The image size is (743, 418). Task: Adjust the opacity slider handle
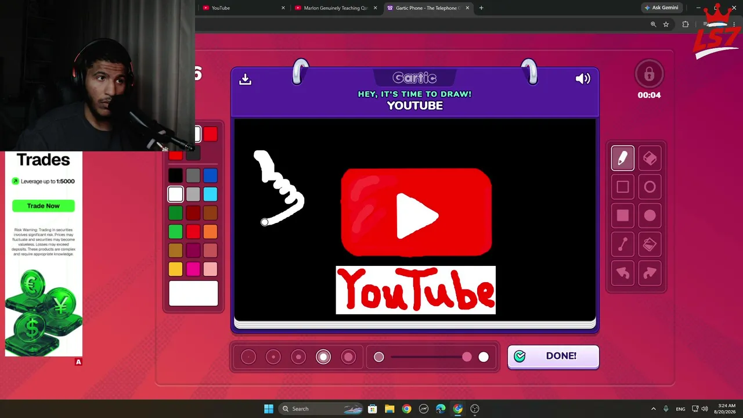pos(467,357)
